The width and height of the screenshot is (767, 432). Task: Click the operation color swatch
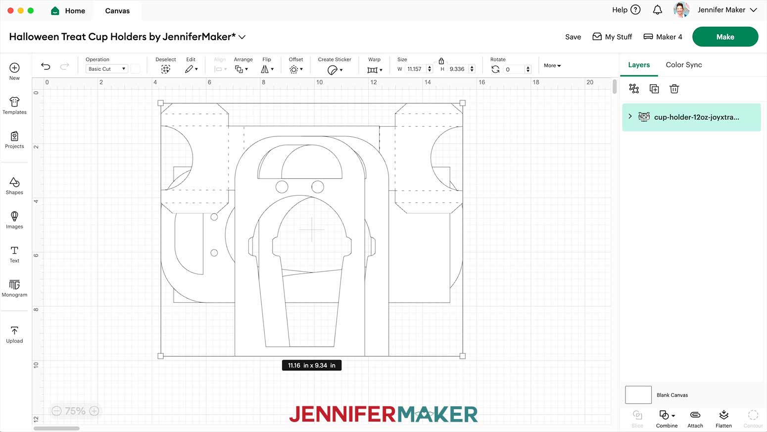click(x=135, y=69)
